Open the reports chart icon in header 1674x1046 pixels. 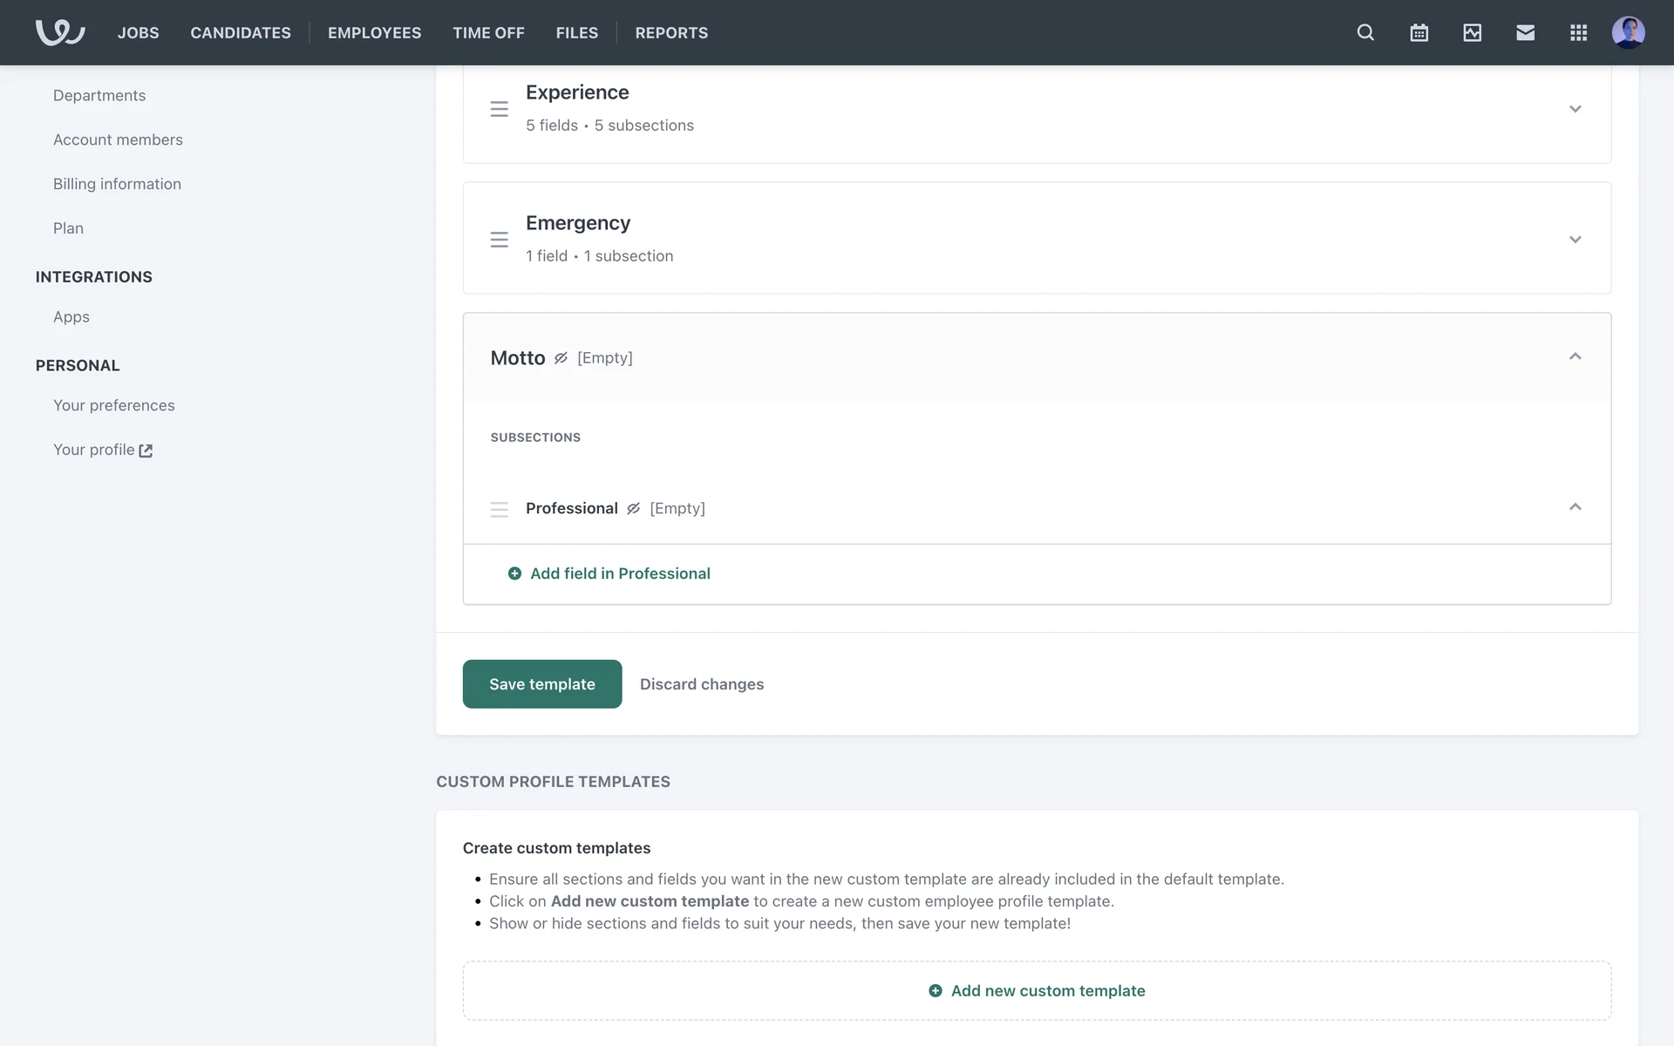tap(1472, 32)
